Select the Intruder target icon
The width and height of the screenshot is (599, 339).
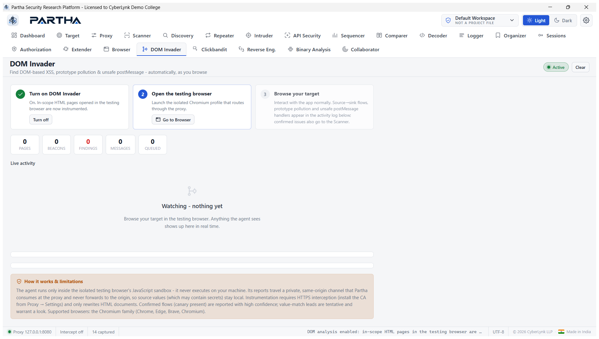[x=249, y=36]
